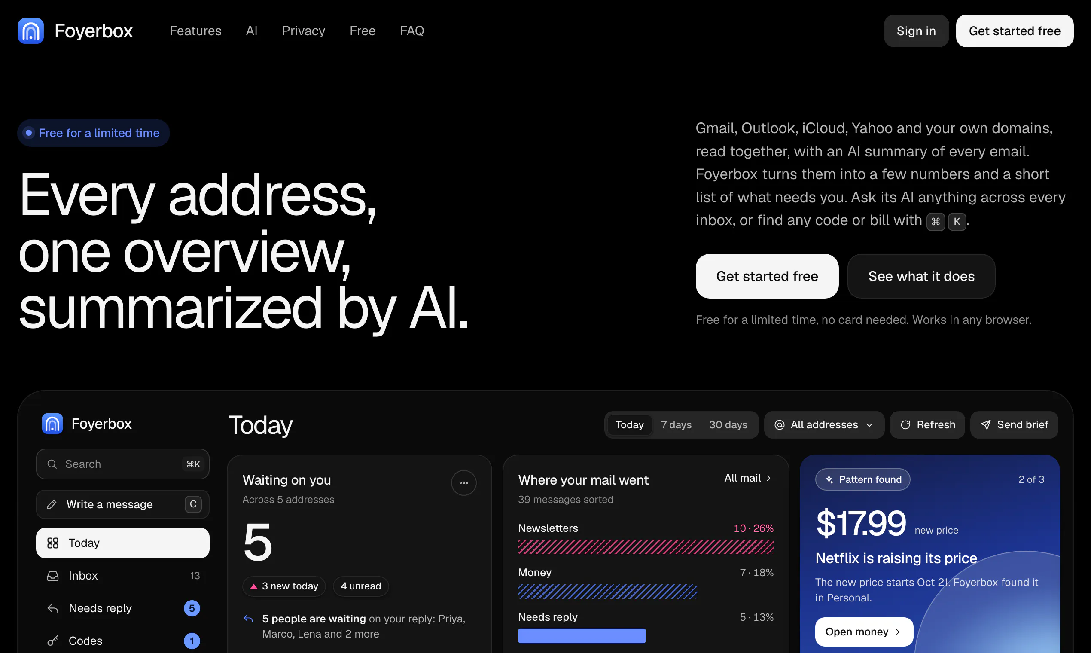Switch range to 30 days

728,424
